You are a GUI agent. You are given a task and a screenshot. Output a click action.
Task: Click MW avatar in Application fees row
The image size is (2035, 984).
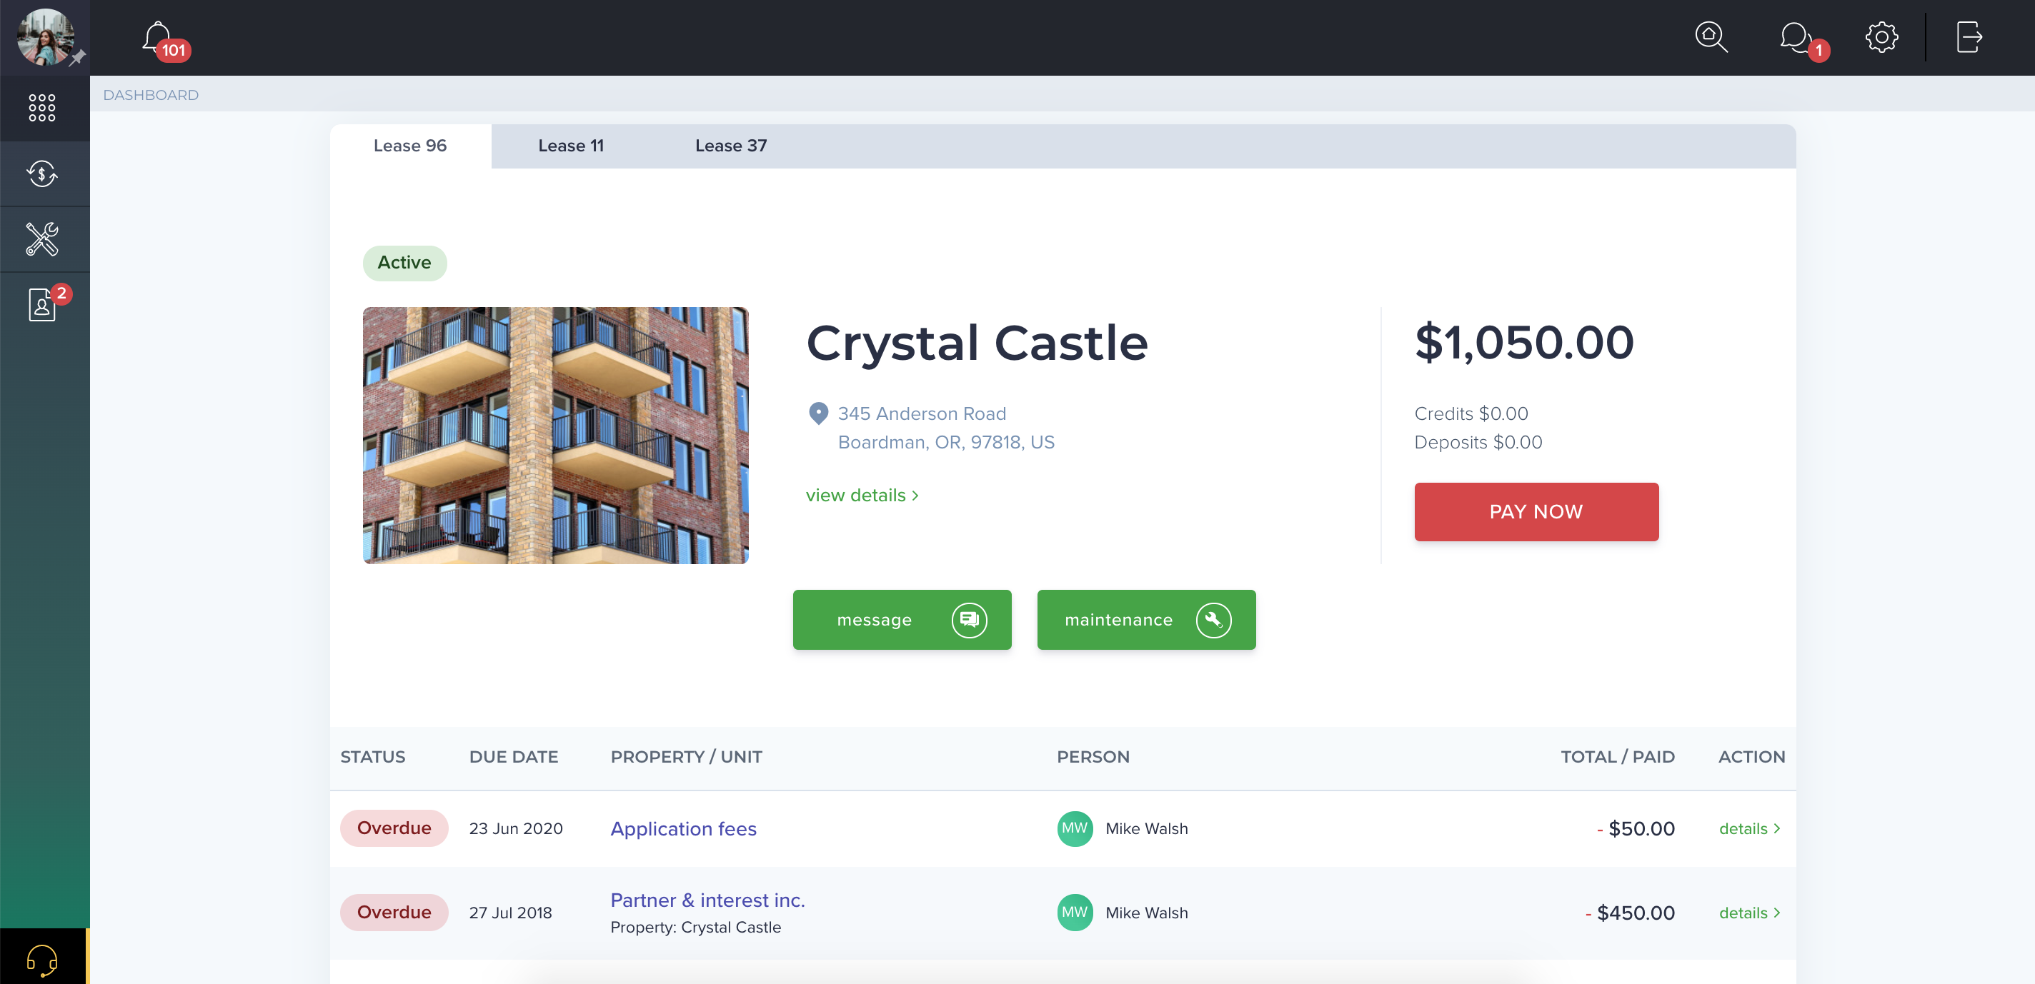[x=1075, y=828]
